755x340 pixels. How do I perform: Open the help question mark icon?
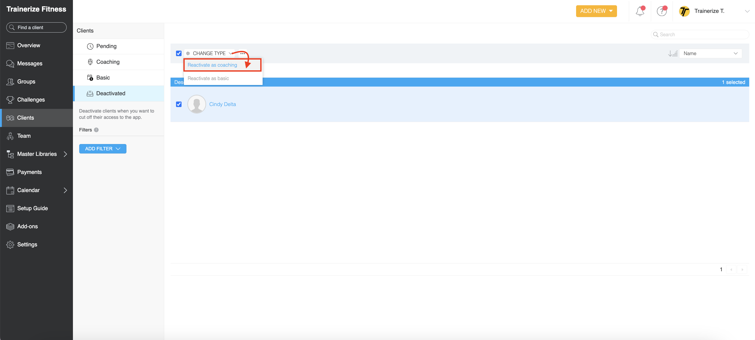click(x=662, y=11)
